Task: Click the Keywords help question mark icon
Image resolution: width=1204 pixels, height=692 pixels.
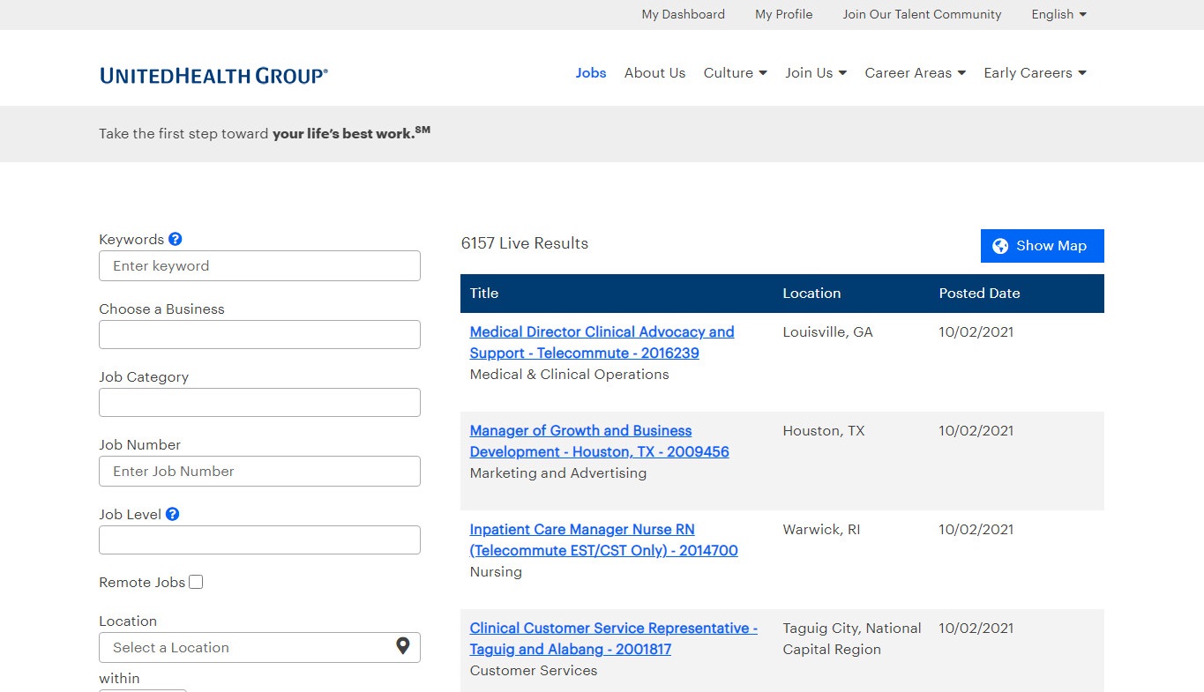Action: (175, 239)
